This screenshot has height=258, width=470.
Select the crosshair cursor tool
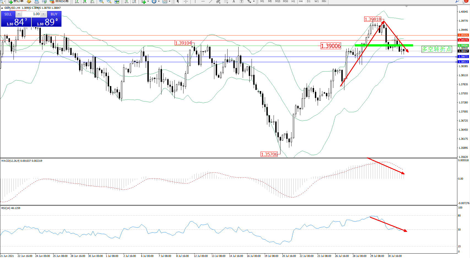click(x=186, y=1)
